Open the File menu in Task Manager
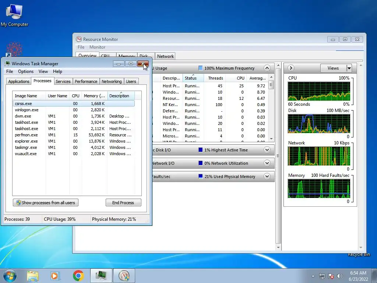 [x=10, y=71]
